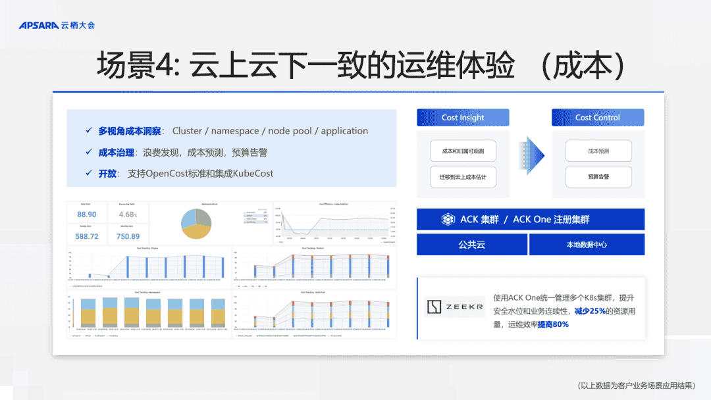Click the 预算告警 button

click(x=598, y=177)
